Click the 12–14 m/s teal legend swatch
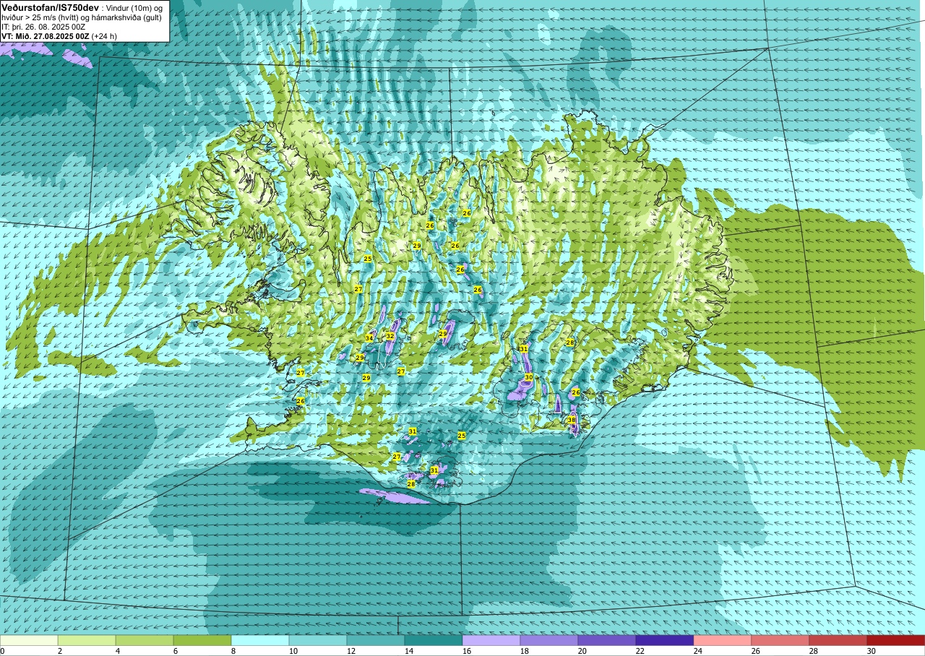This screenshot has height=656, width=925. (376, 640)
